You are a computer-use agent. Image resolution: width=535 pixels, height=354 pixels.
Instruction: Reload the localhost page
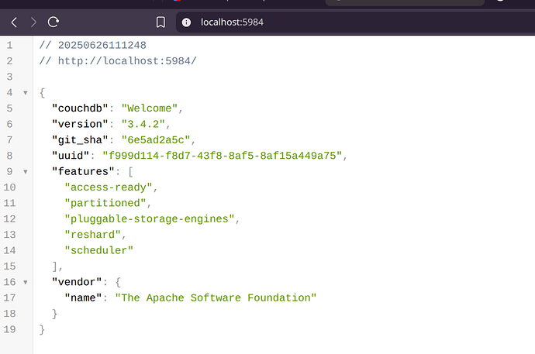[53, 22]
